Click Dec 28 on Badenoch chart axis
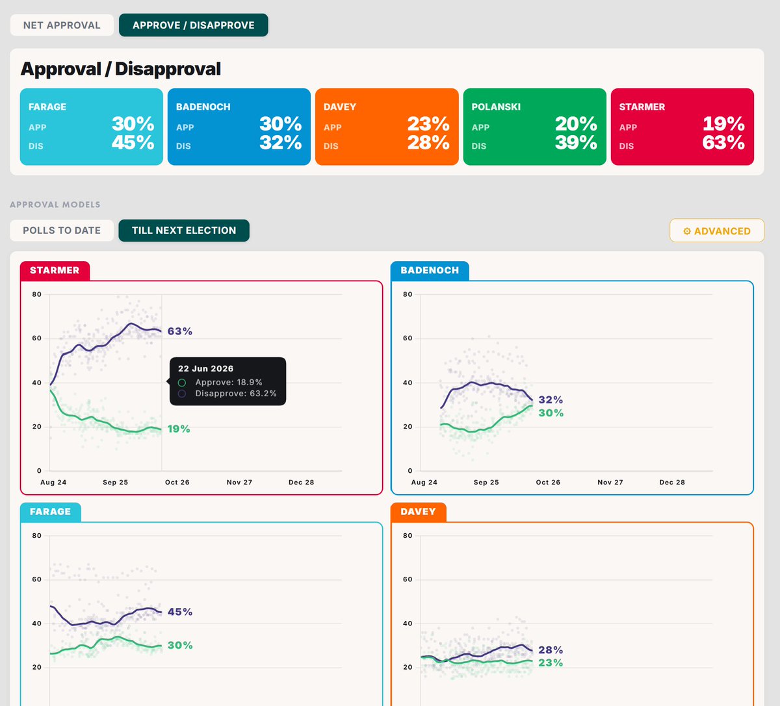Screen dimensions: 780x706 point(672,483)
